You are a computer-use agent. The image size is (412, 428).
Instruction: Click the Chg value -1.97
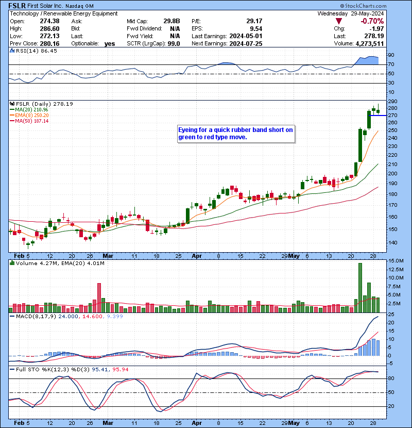(x=376, y=29)
